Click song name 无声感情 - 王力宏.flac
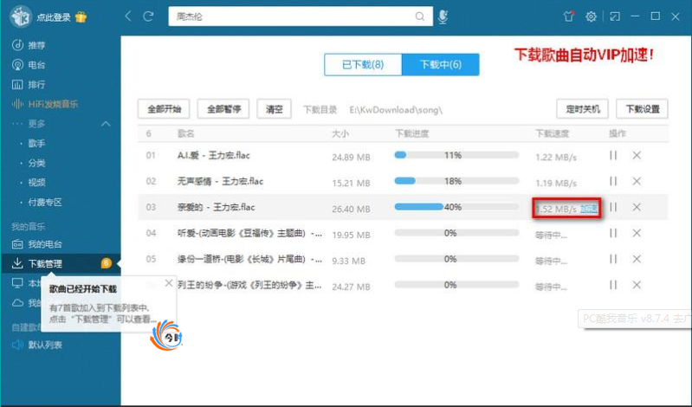Viewport: 692px width, 407px height. [220, 181]
